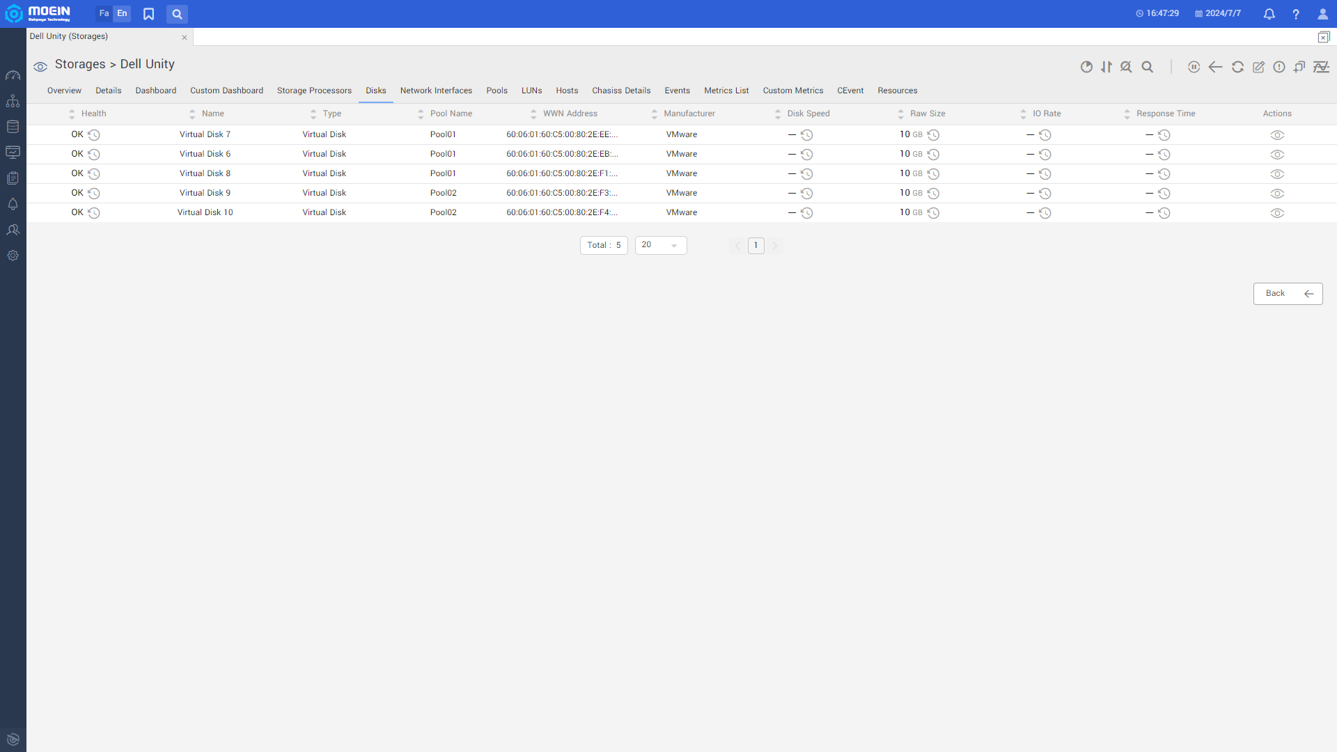1337x752 pixels.
Task: Switch to the Storage Processors tab
Action: tap(314, 91)
